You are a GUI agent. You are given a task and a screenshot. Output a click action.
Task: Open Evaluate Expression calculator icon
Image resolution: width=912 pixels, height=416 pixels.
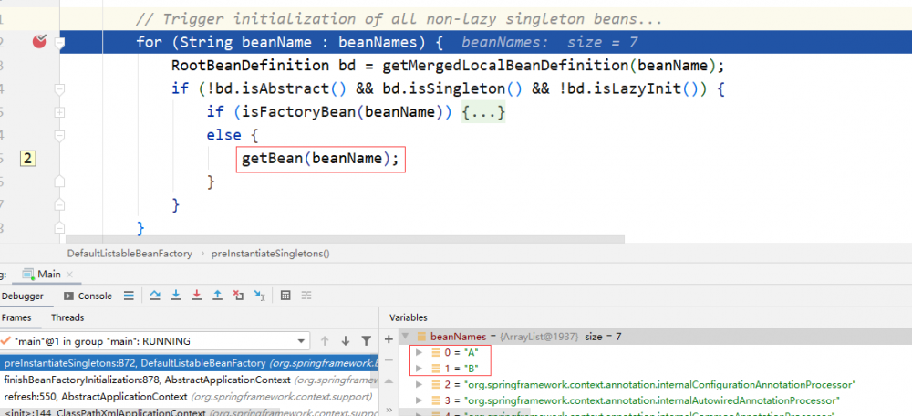point(285,296)
